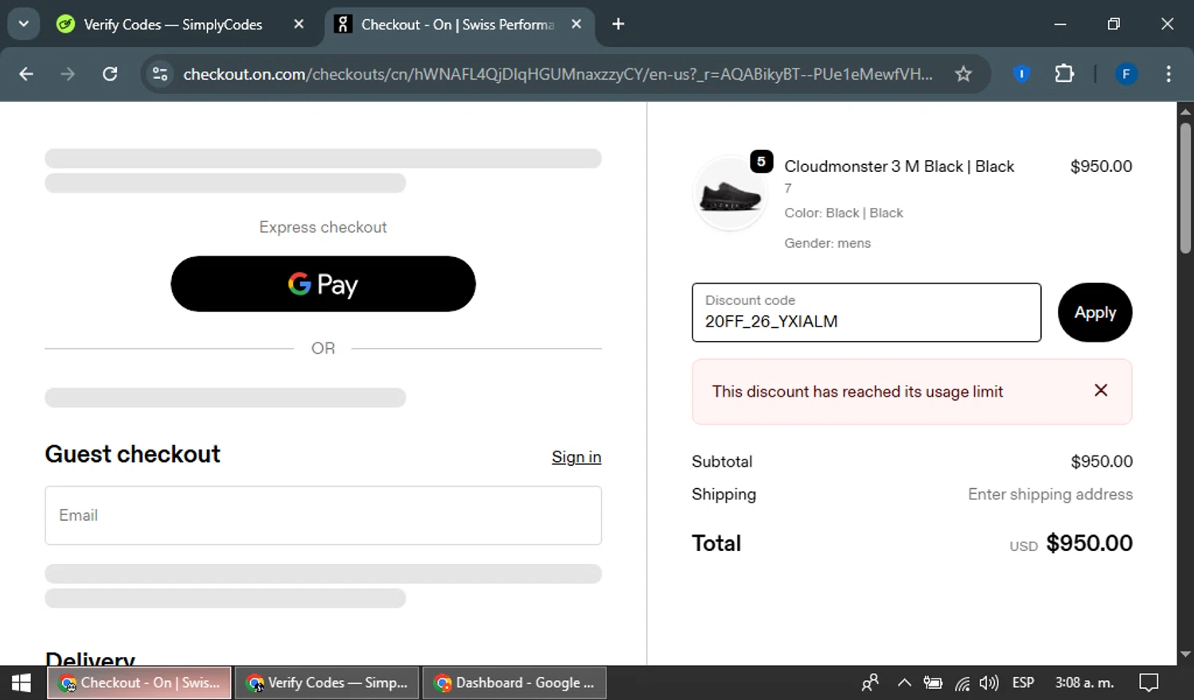
Task: Restore down the Chrome window
Action: [1114, 24]
